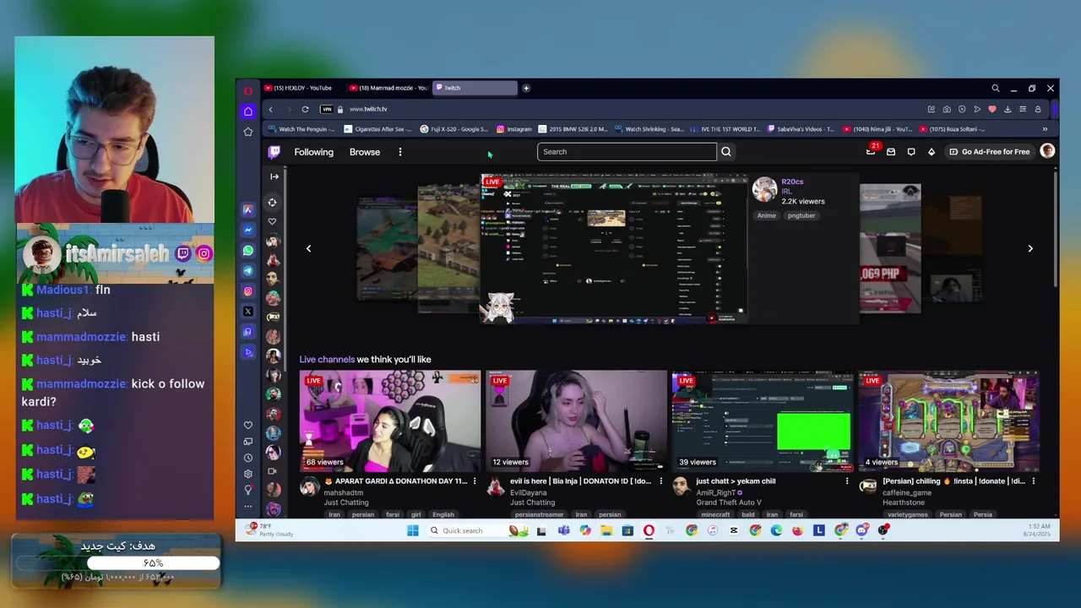Viewport: 1081px width, 608px height.
Task: Open the browser profile icon
Action: pyautogui.click(x=1038, y=109)
